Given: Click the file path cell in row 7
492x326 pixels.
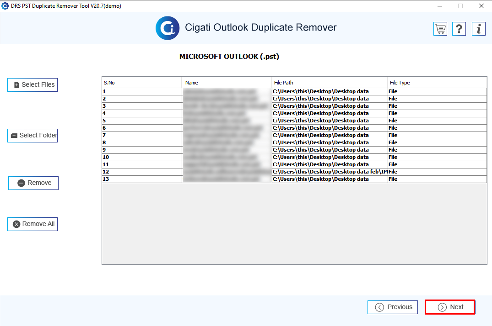Looking at the screenshot, I should 330,135.
